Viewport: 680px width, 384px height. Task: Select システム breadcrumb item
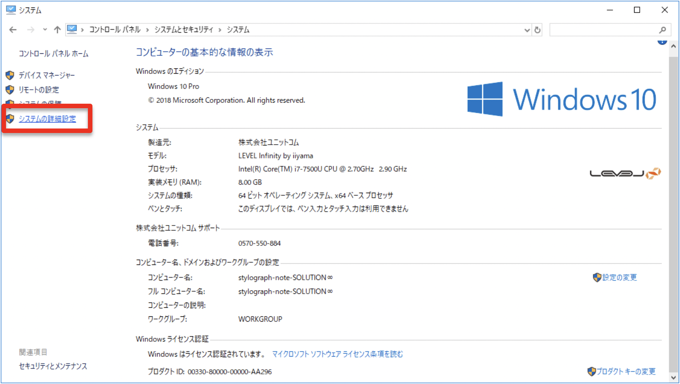[x=238, y=30]
